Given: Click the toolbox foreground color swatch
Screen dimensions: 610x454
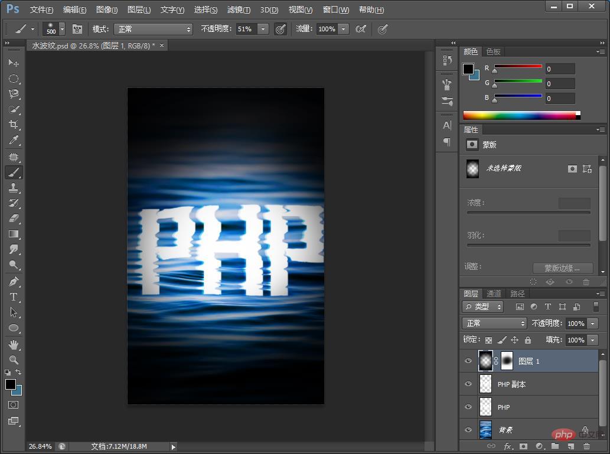Looking at the screenshot, I should pyautogui.click(x=11, y=384).
